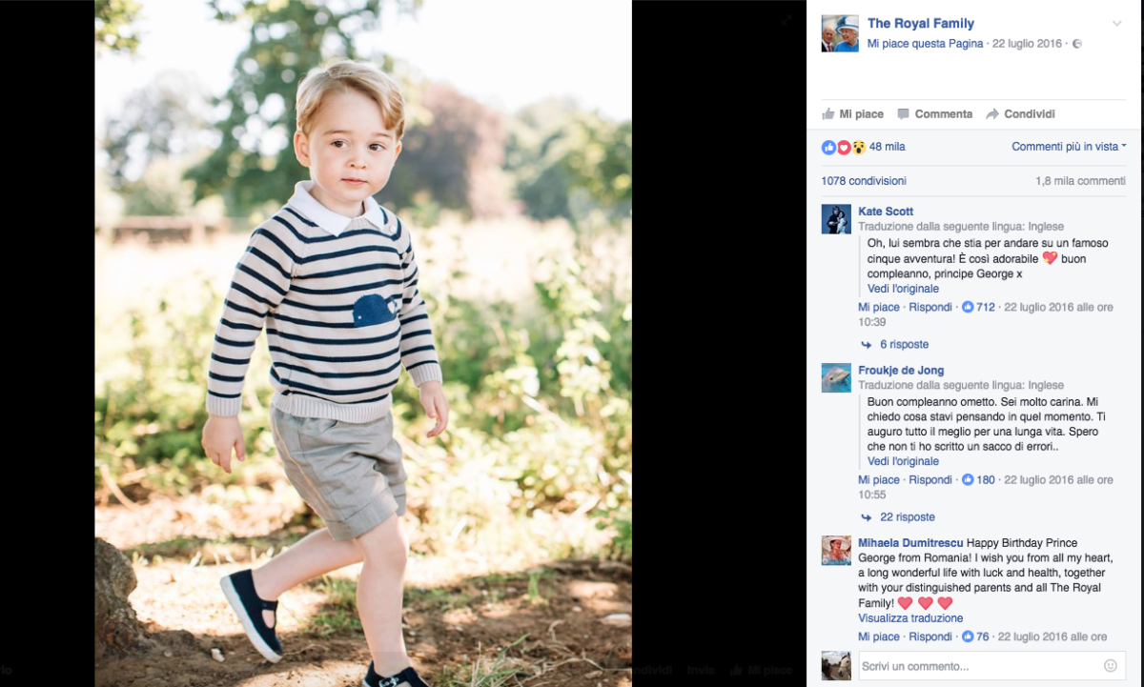The height and width of the screenshot is (687, 1144).
Task: Like Froukje de Jong's comment
Action: click(x=878, y=480)
